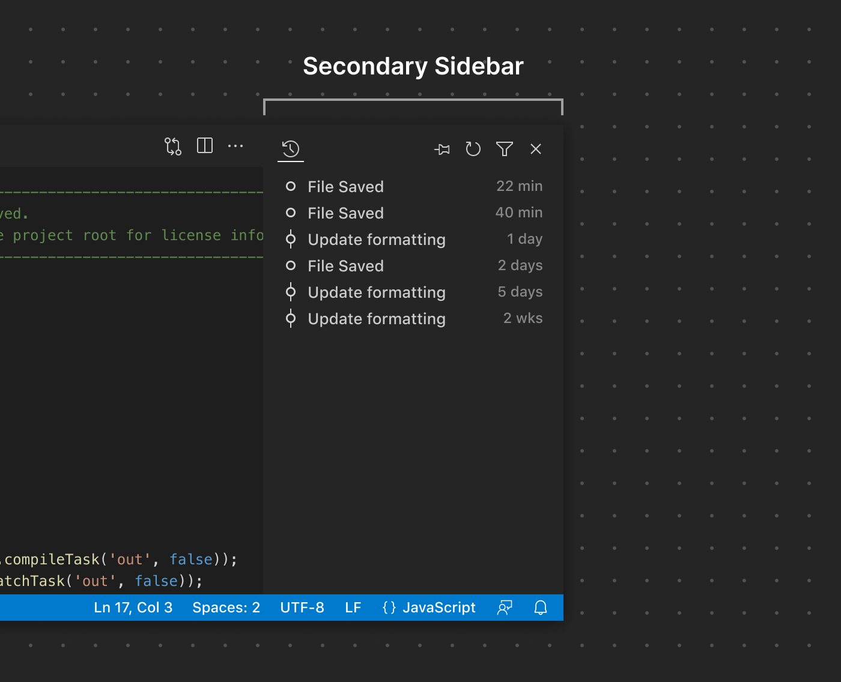
Task: Select the Timeline history icon
Action: 291,149
